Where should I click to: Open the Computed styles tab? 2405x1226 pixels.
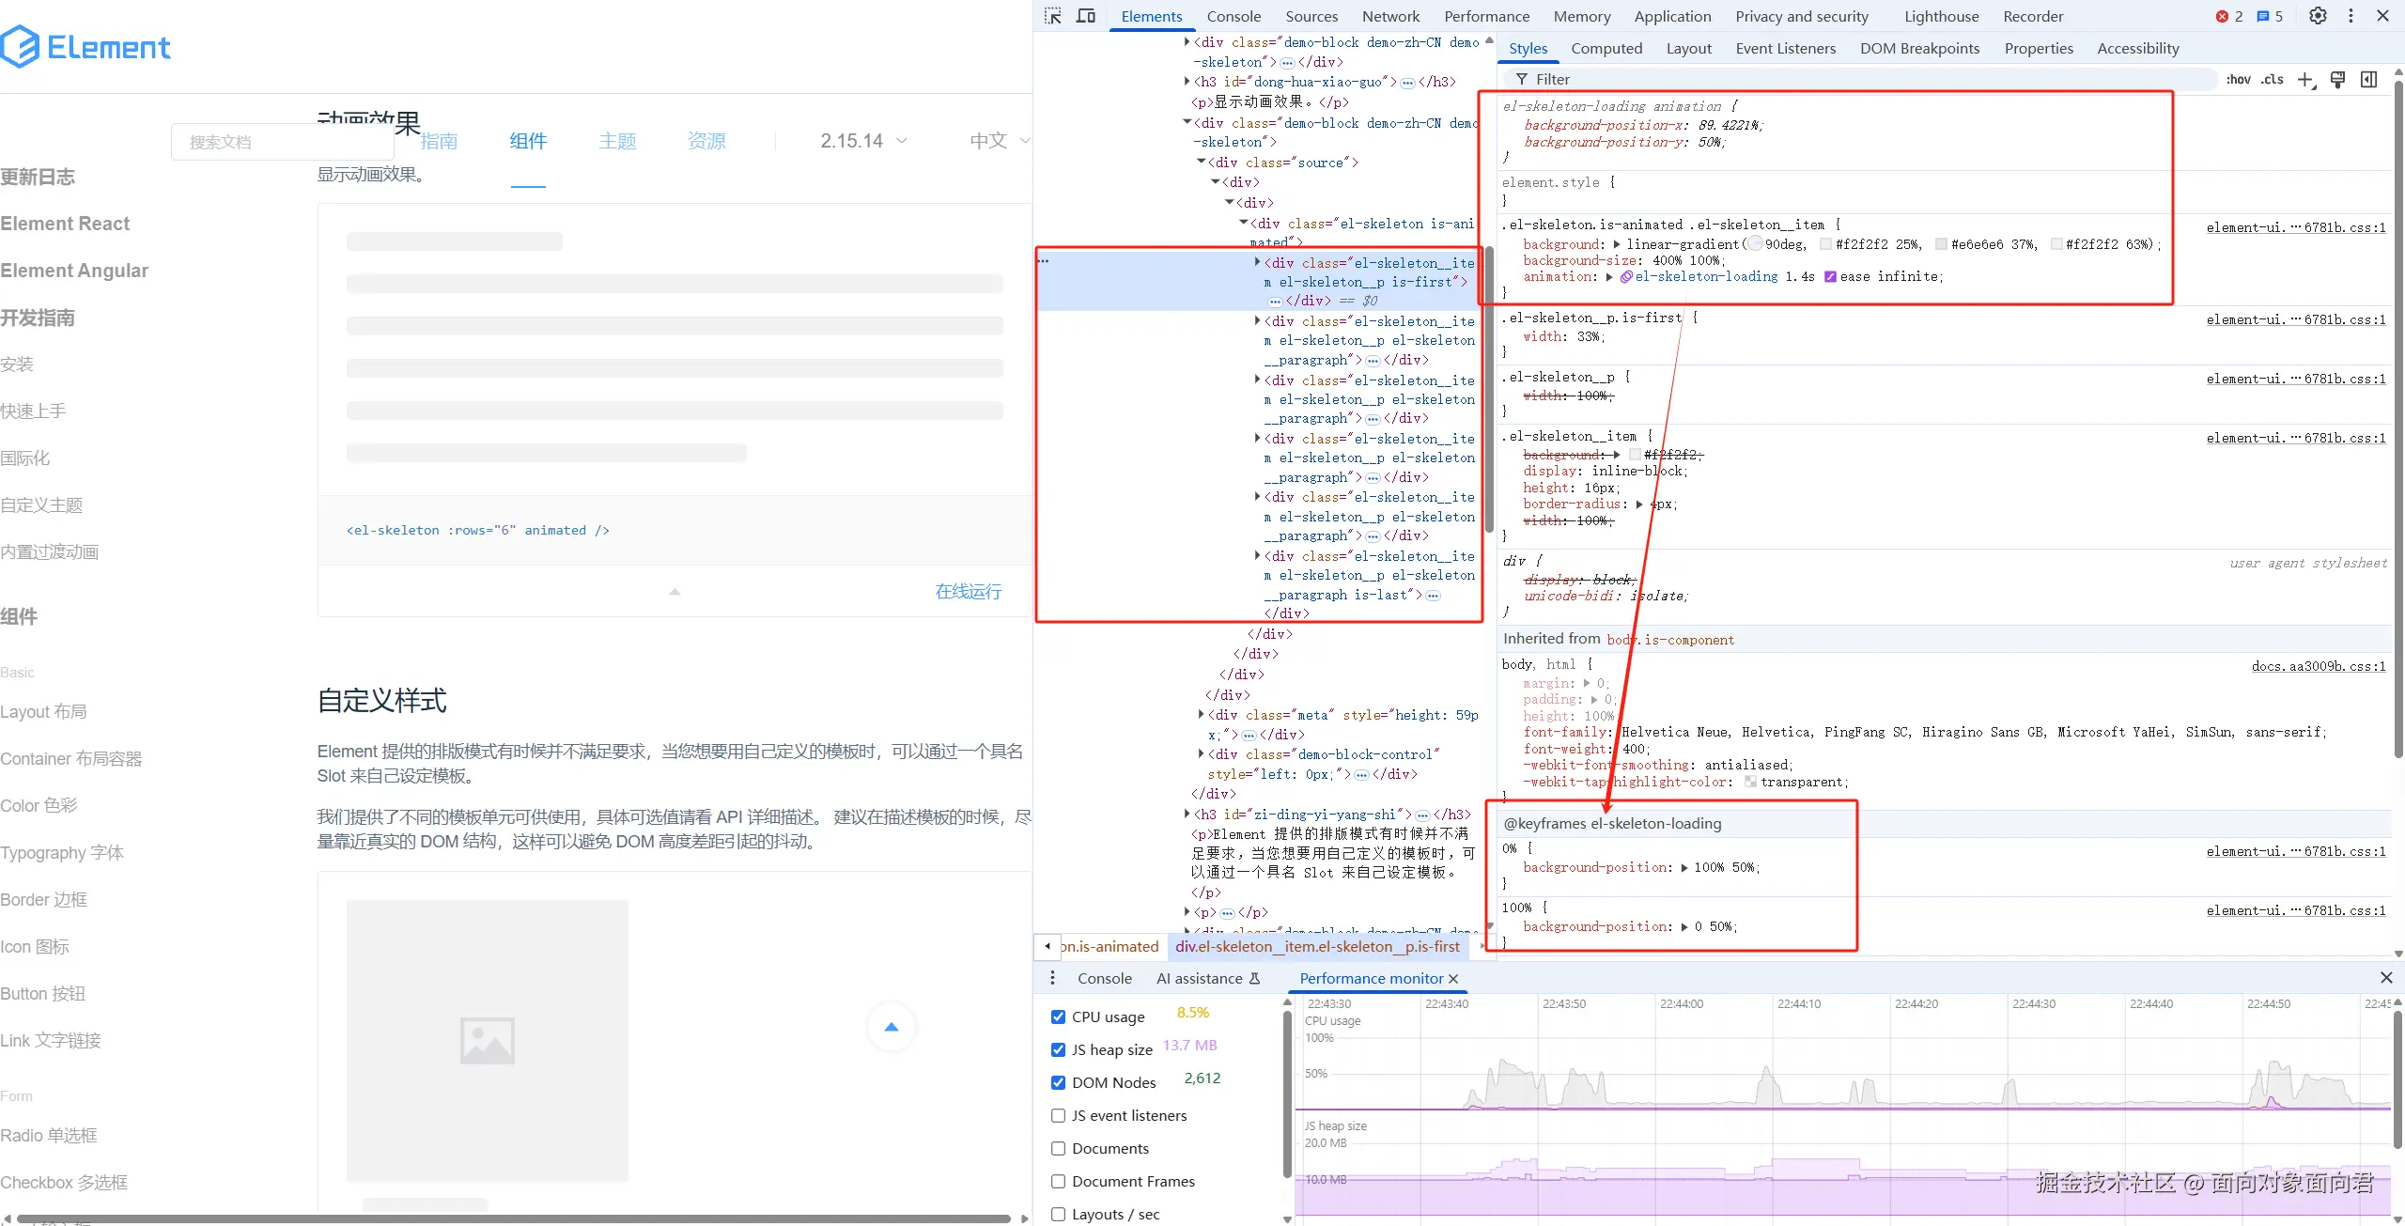pos(1606,49)
